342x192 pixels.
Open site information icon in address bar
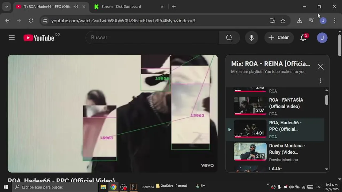pos(45,21)
